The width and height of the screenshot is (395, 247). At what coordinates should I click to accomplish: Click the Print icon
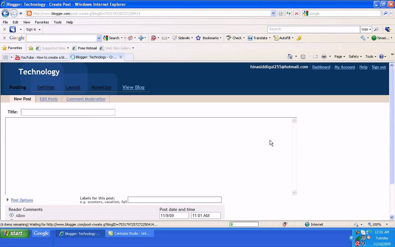click(324, 57)
